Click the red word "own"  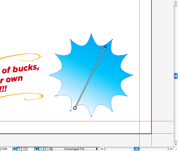[x=14, y=79]
